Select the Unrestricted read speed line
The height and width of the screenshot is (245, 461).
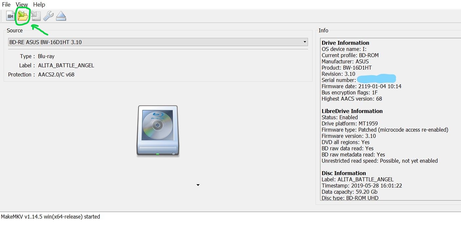[380, 161]
